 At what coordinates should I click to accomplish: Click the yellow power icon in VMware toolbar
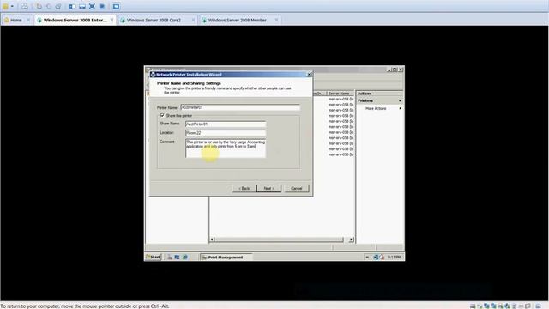tap(5, 6)
